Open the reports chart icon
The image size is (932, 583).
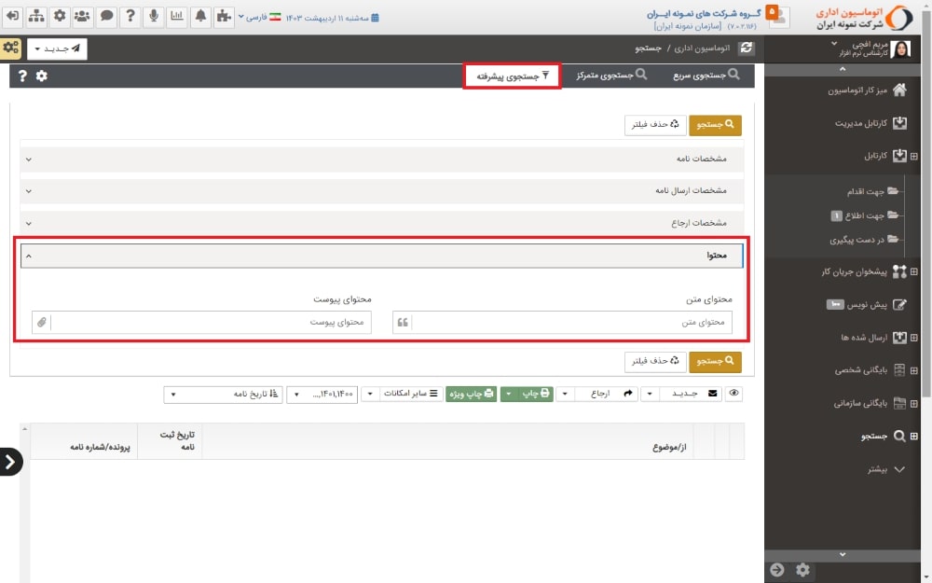pyautogui.click(x=176, y=16)
